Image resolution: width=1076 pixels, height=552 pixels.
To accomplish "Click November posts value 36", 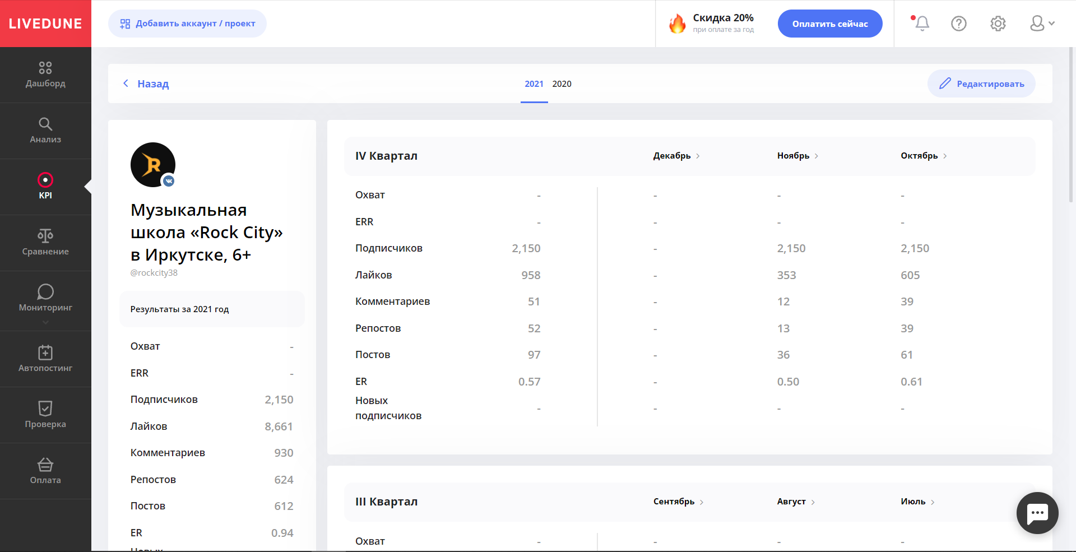I will click(783, 355).
